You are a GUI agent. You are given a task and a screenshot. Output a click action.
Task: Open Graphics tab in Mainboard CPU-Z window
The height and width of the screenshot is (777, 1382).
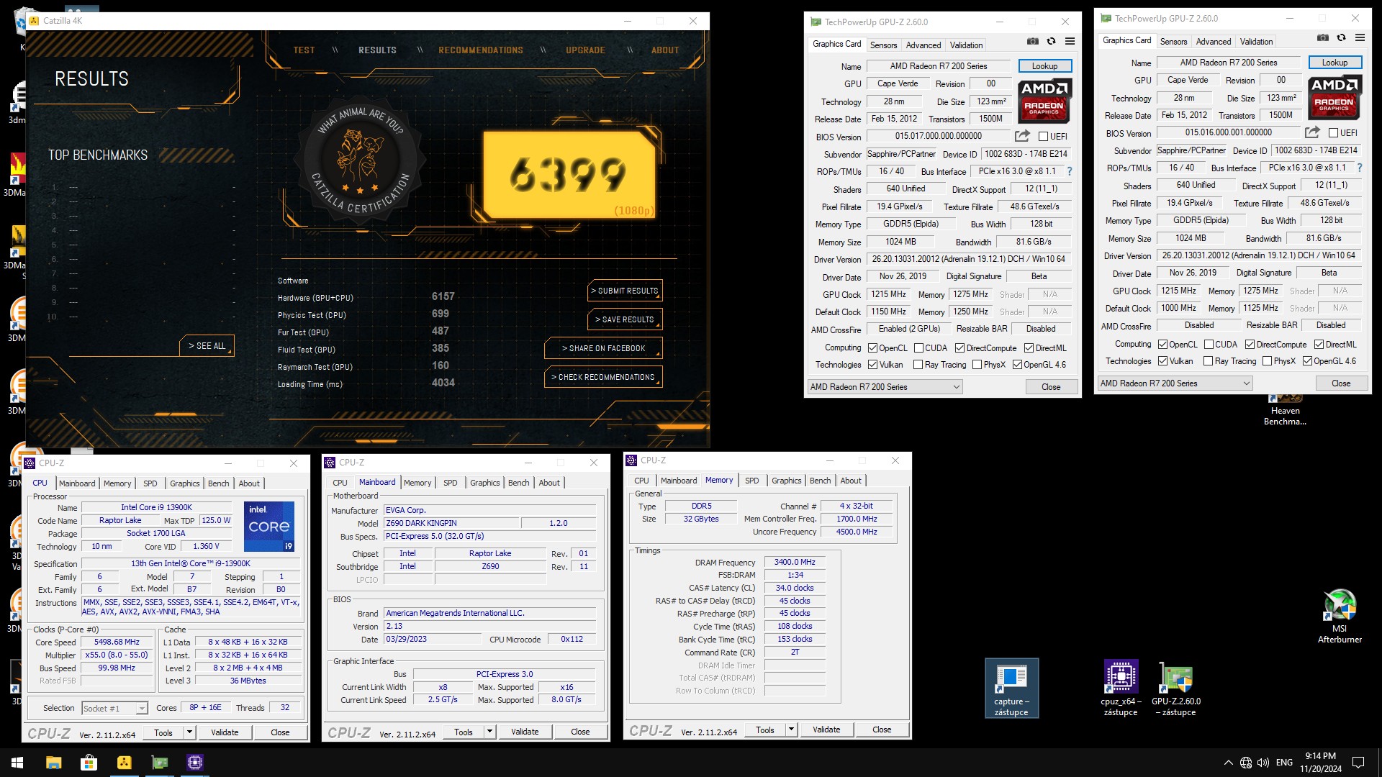click(x=484, y=483)
